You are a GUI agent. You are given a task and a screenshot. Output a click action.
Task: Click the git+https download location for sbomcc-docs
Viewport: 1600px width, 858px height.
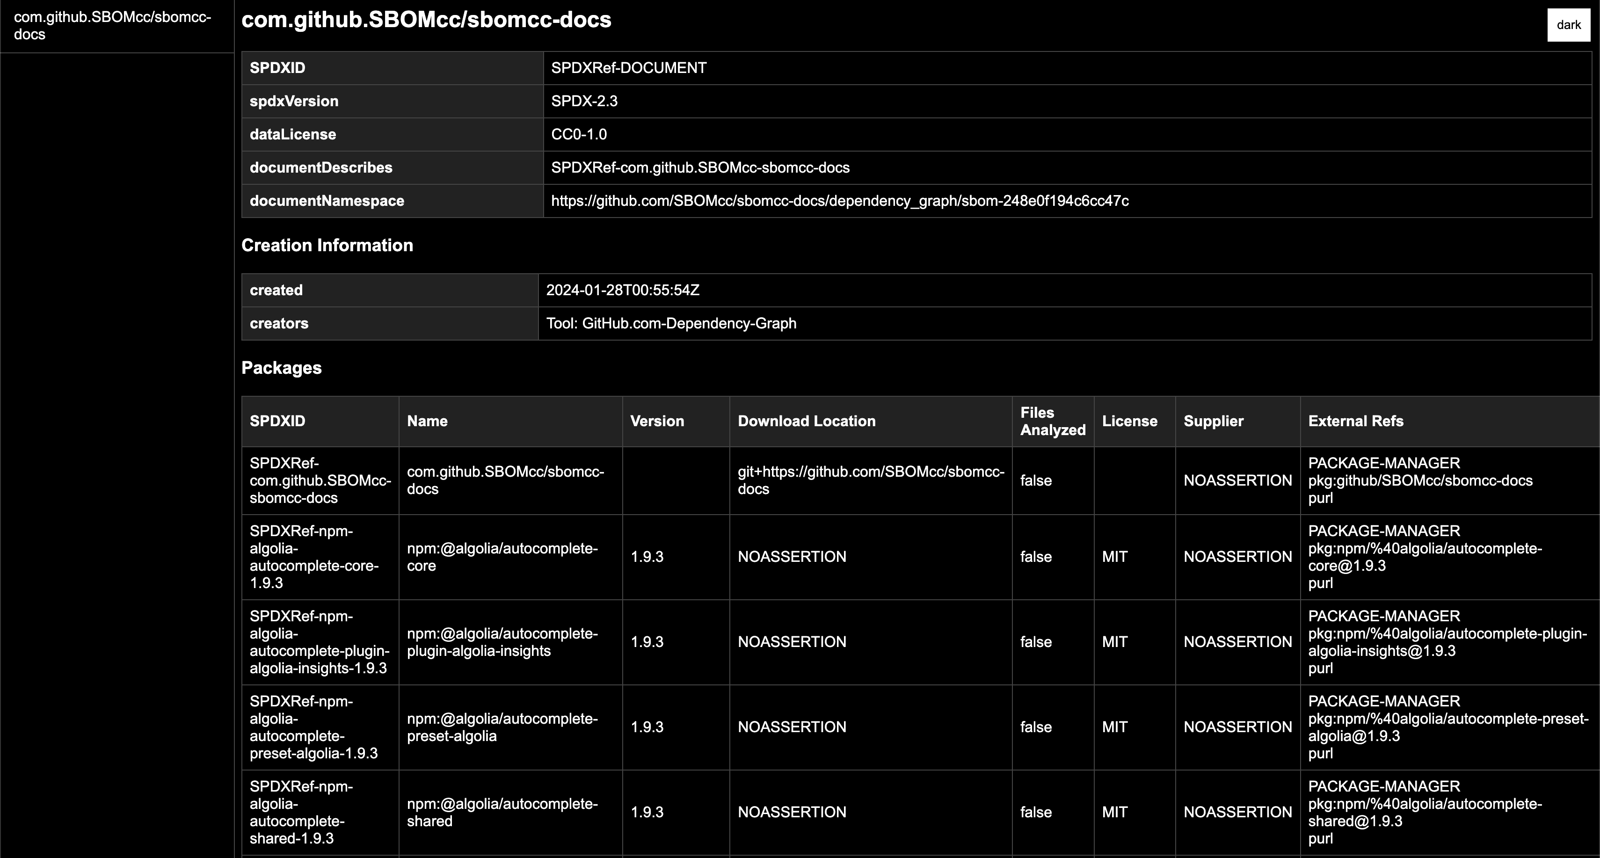[x=871, y=480]
